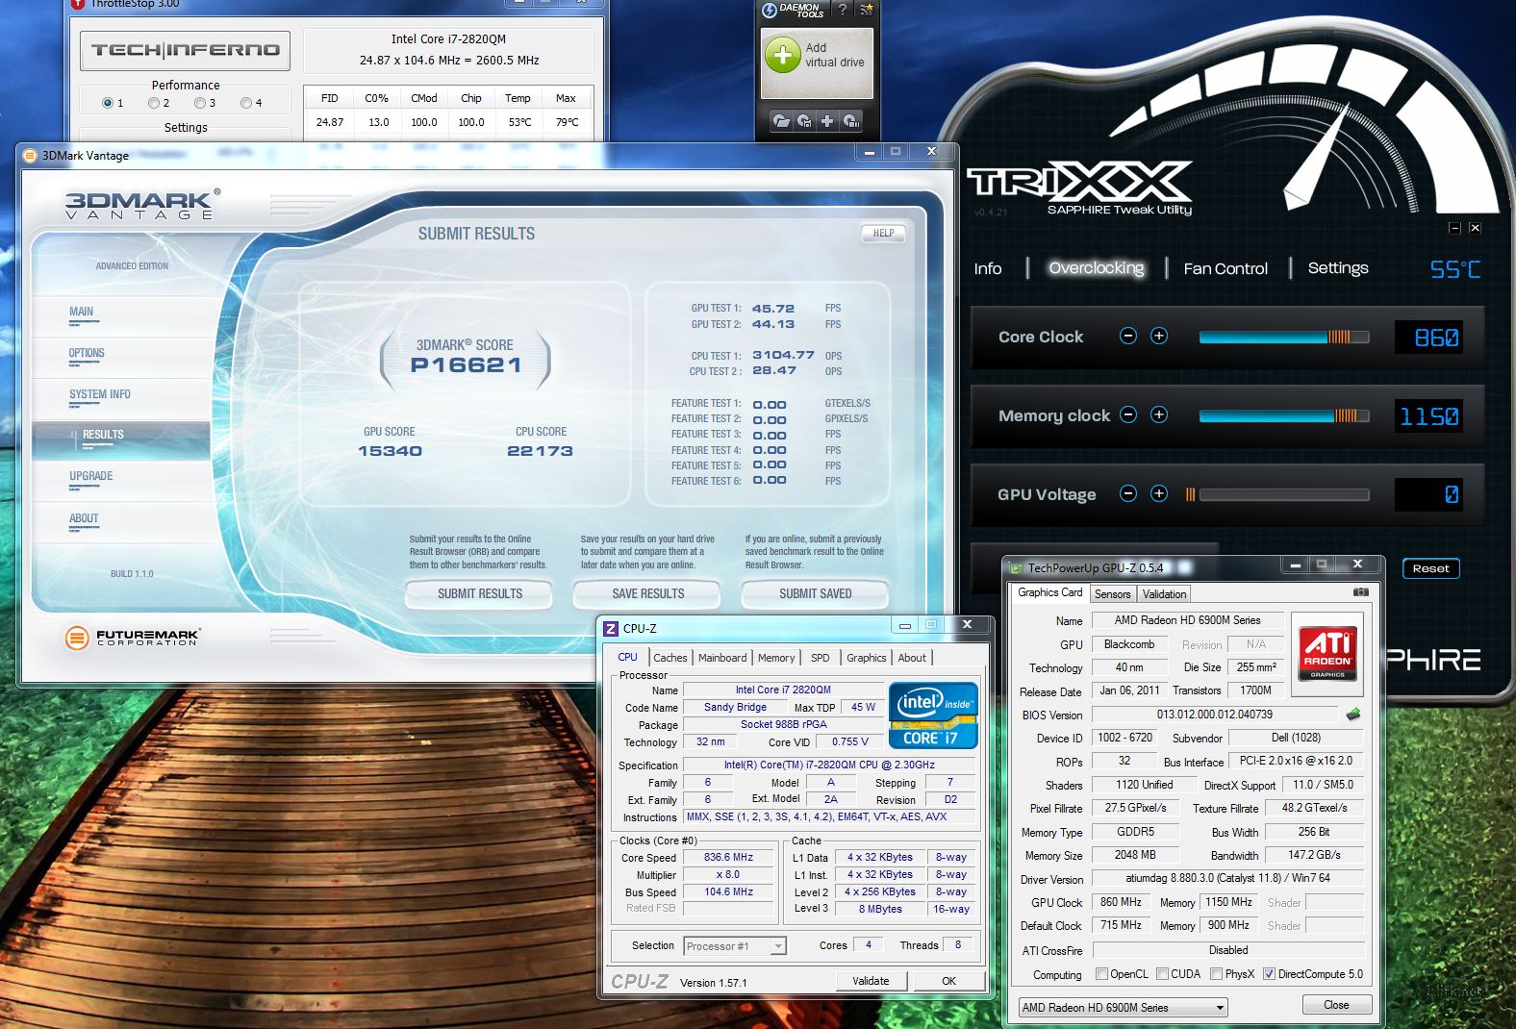The image size is (1516, 1029).
Task: Click the HELP button in 3DMark Vantage
Action: (883, 233)
